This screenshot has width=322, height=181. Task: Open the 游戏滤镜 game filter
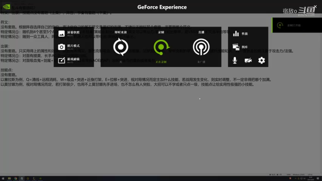[x=69, y=60]
